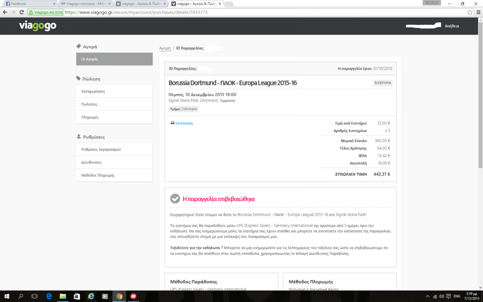The image size is (483, 302).
Task: Open the Windows Store taskbar icon
Action: [77, 296]
